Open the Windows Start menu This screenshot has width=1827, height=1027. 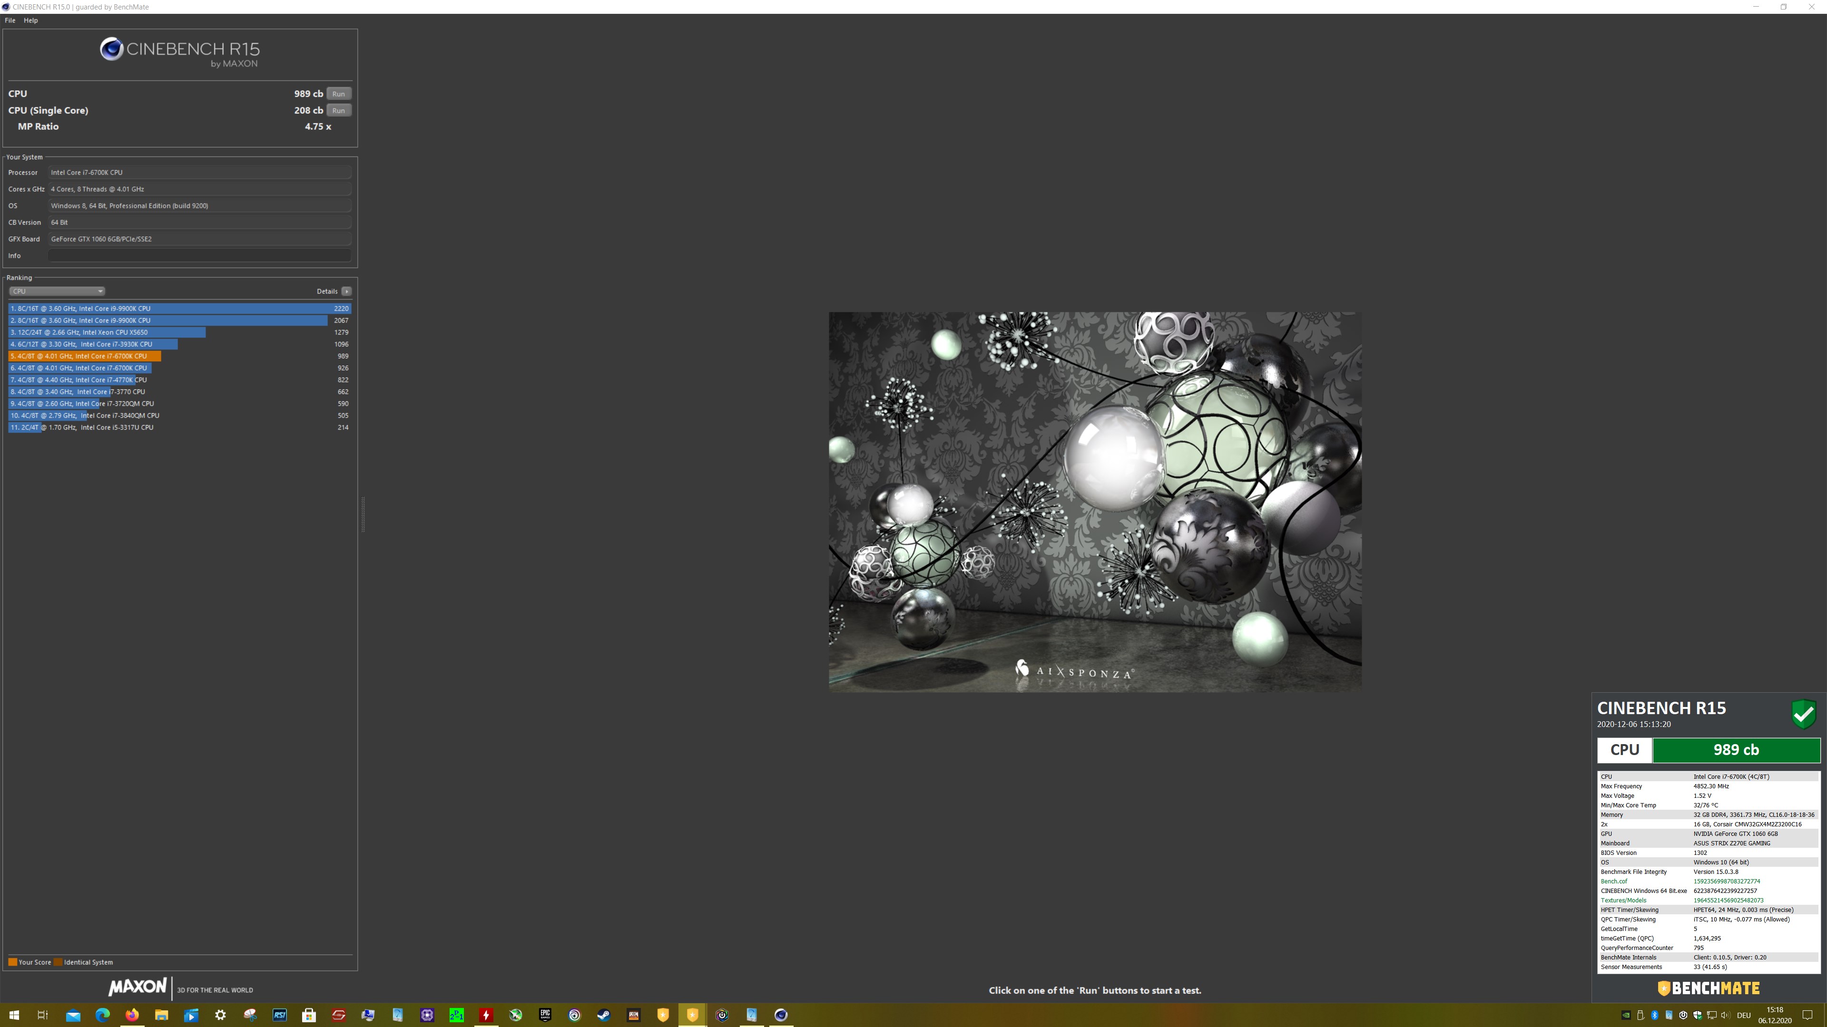pyautogui.click(x=13, y=1015)
